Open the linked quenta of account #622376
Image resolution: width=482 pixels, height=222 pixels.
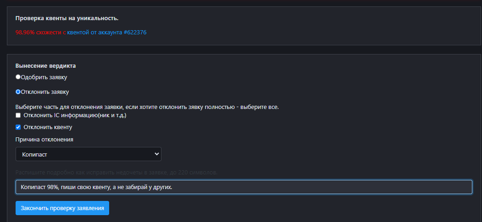pyautogui.click(x=107, y=32)
